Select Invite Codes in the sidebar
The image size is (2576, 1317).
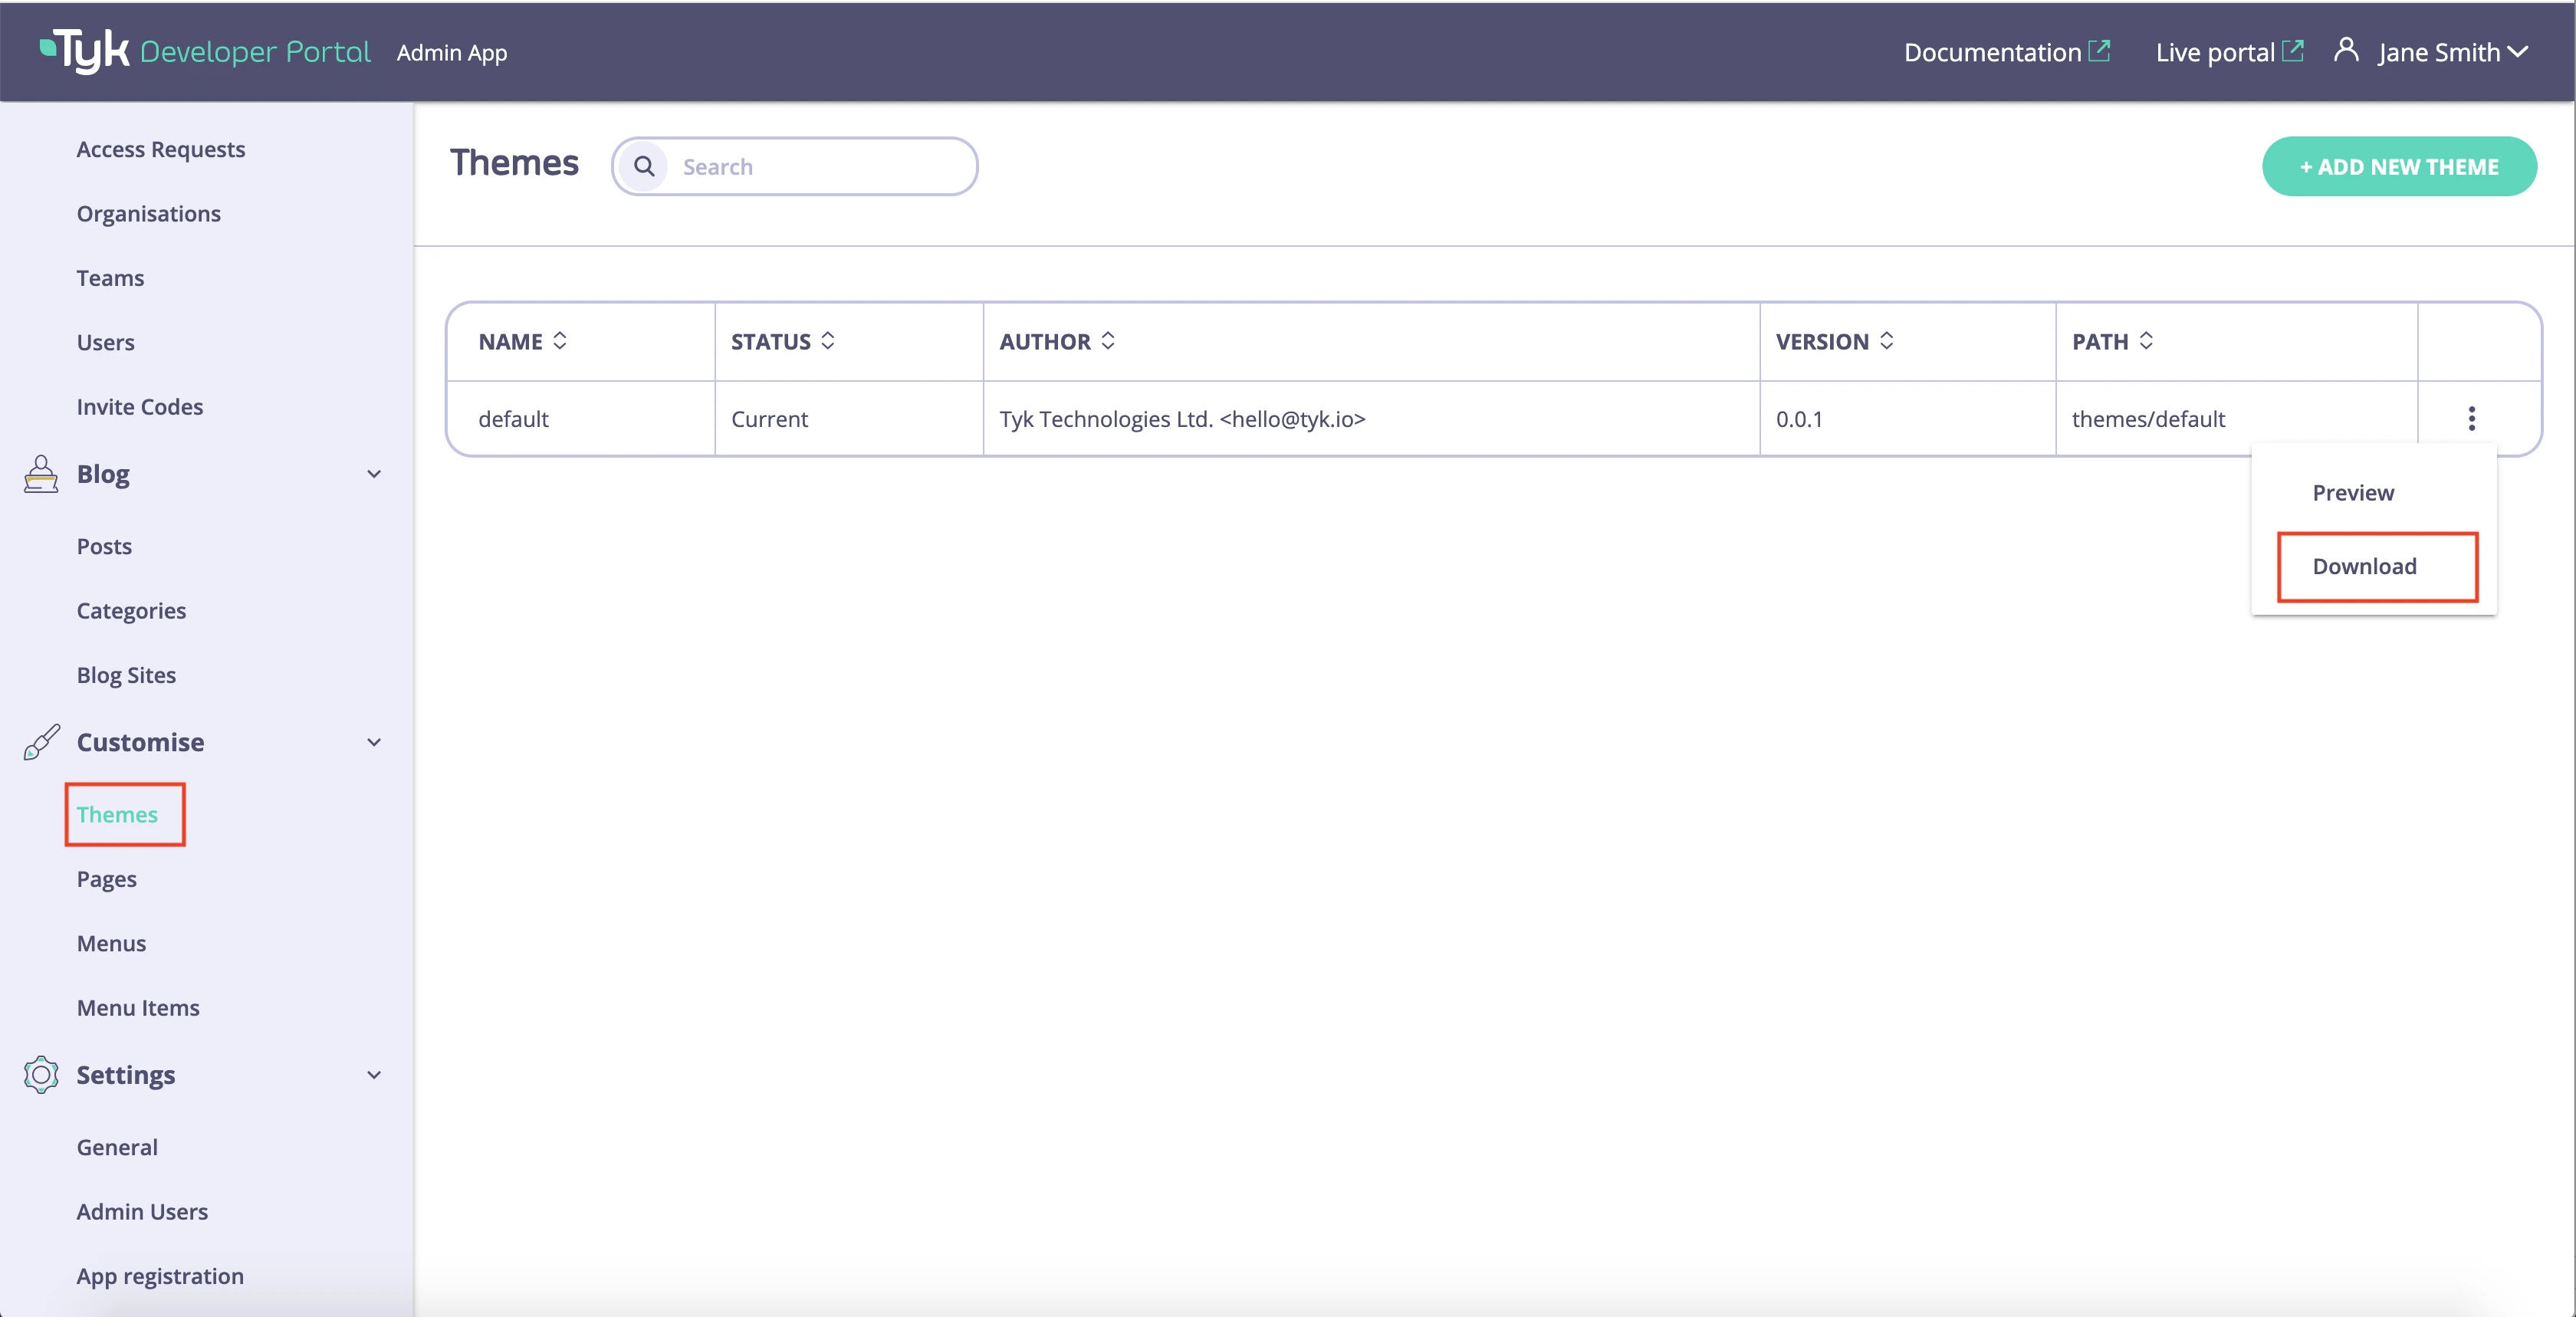(x=139, y=406)
